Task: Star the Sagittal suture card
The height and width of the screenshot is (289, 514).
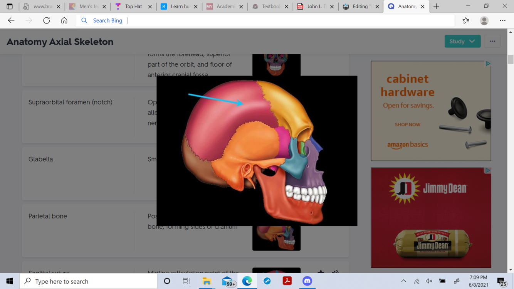Action: [x=321, y=272]
